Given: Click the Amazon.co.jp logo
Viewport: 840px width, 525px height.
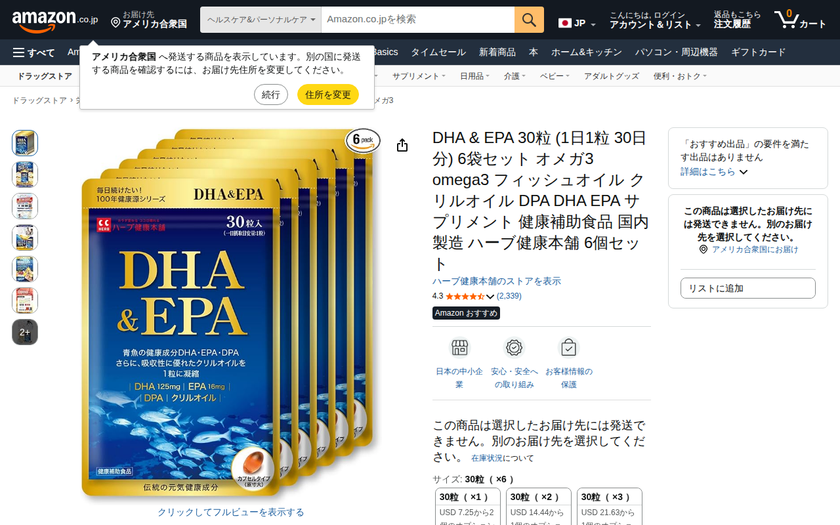Looking at the screenshot, I should pyautogui.click(x=55, y=20).
